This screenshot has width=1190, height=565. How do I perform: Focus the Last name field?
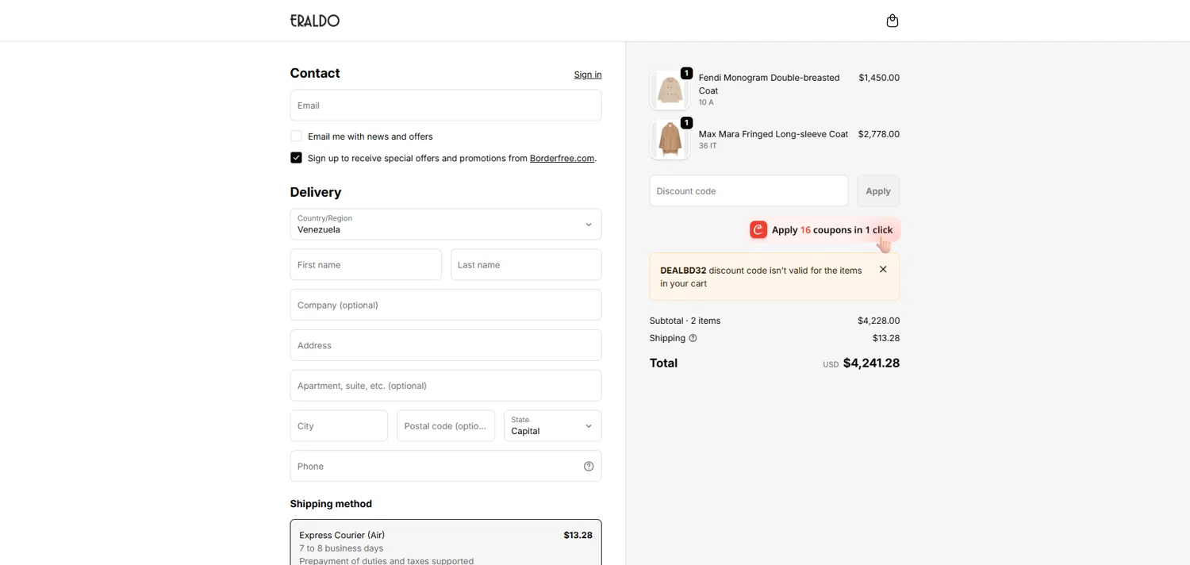[526, 265]
